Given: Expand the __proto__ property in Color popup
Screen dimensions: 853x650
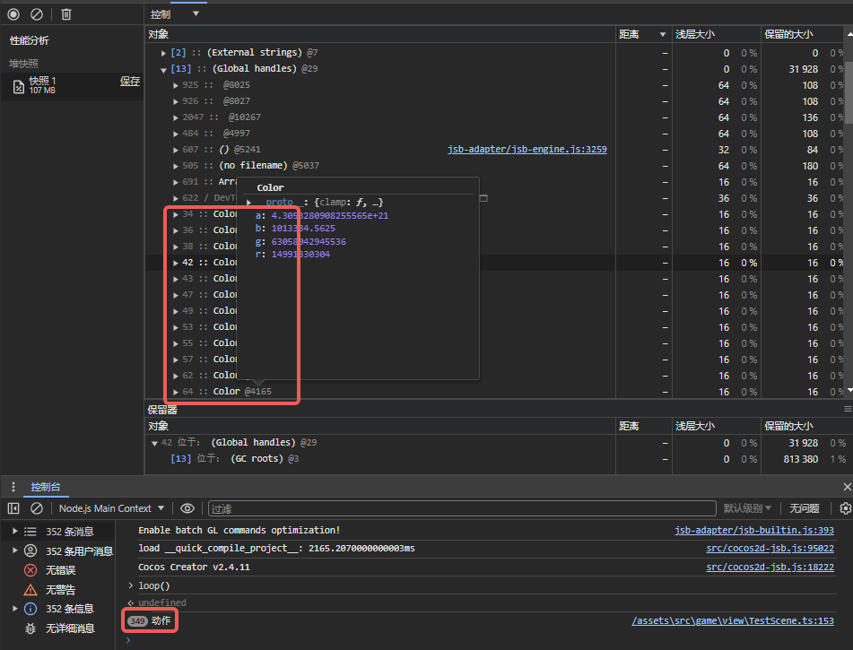Looking at the screenshot, I should (x=249, y=203).
